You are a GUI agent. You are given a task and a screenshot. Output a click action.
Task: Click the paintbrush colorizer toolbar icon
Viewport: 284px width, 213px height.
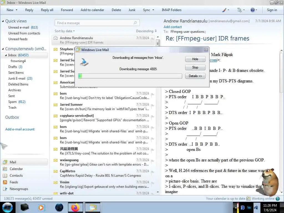pos(224,10)
